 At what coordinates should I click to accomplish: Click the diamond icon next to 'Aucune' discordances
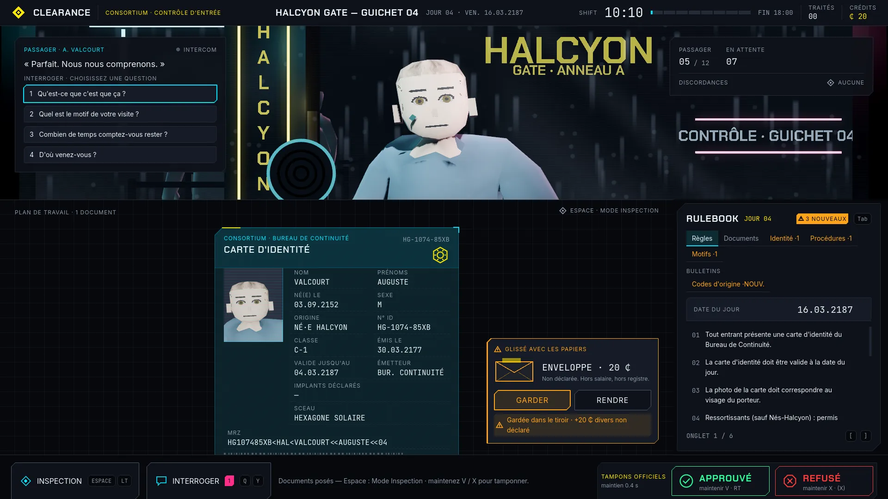pyautogui.click(x=831, y=83)
